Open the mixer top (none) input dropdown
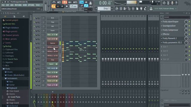Viewport: 191px width, 107px height. [x=177, y=17]
